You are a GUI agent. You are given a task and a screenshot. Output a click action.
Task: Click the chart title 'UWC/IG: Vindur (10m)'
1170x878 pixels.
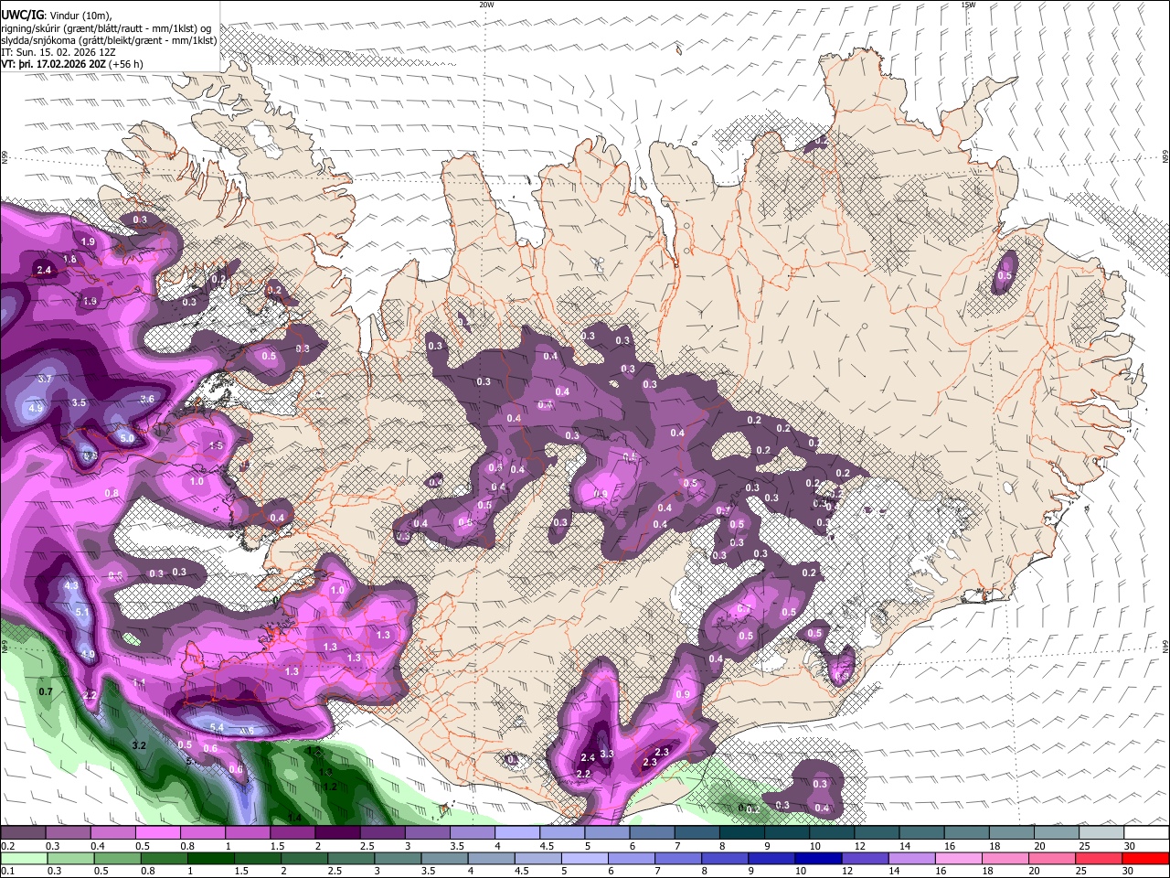click(56, 14)
